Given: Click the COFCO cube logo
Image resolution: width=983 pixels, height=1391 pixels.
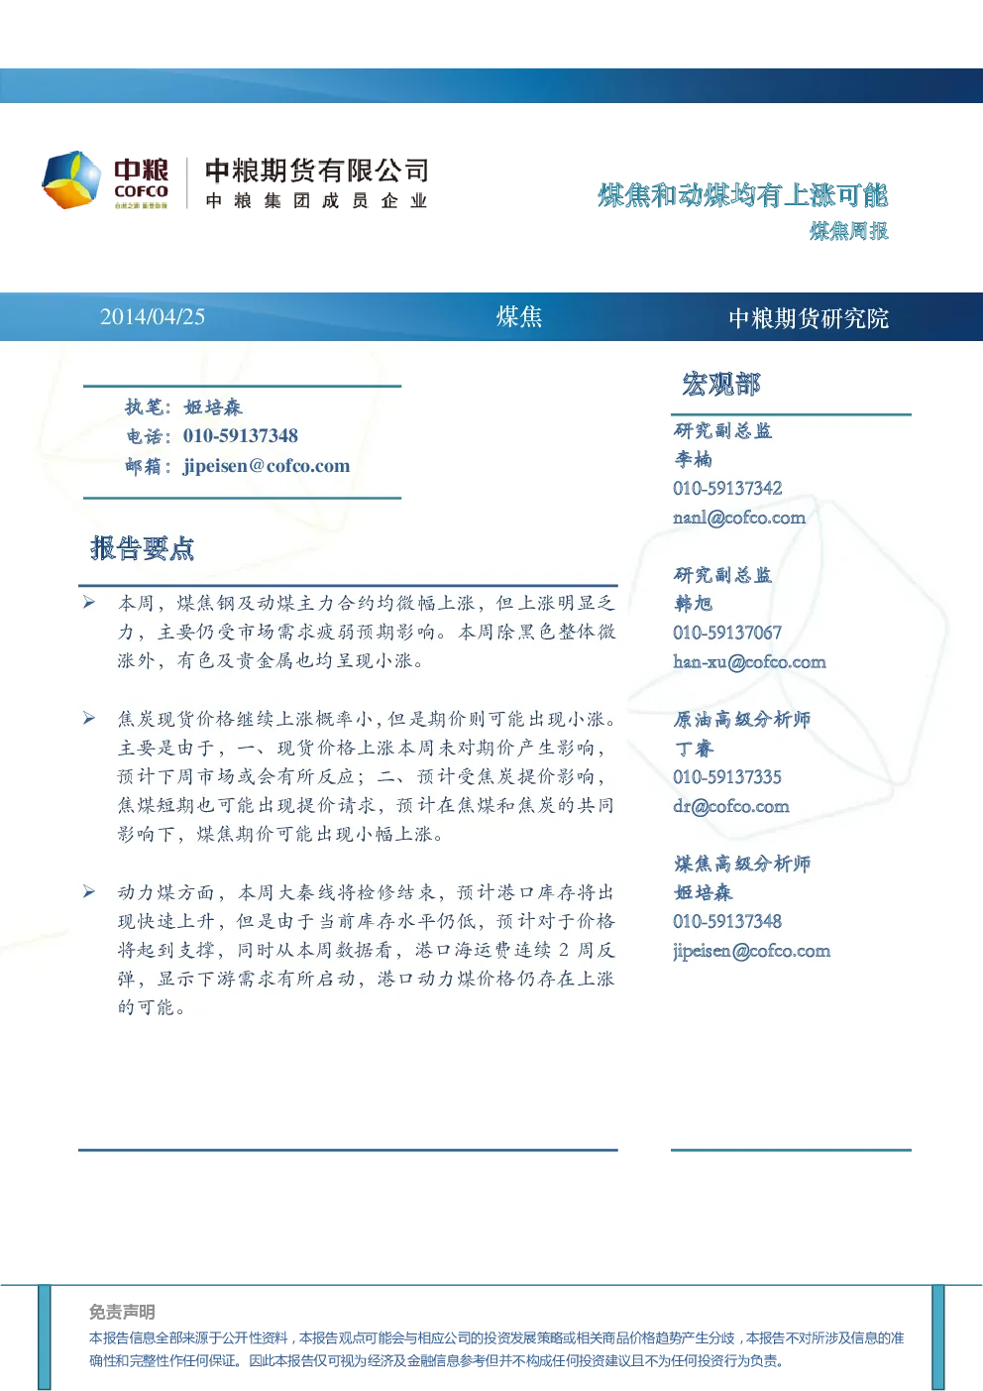Looking at the screenshot, I should (x=70, y=179).
